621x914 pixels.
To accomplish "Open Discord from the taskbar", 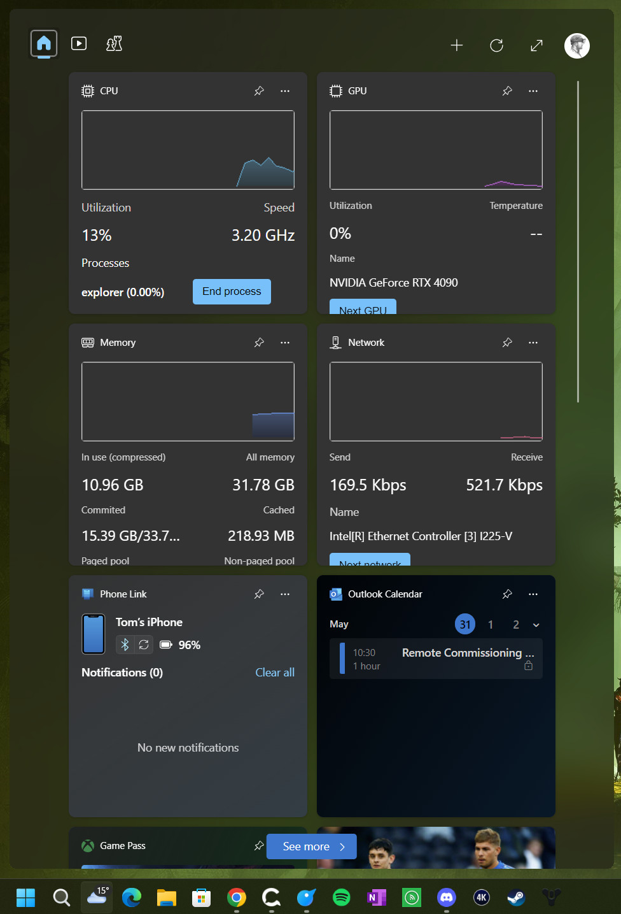I will pos(446,897).
